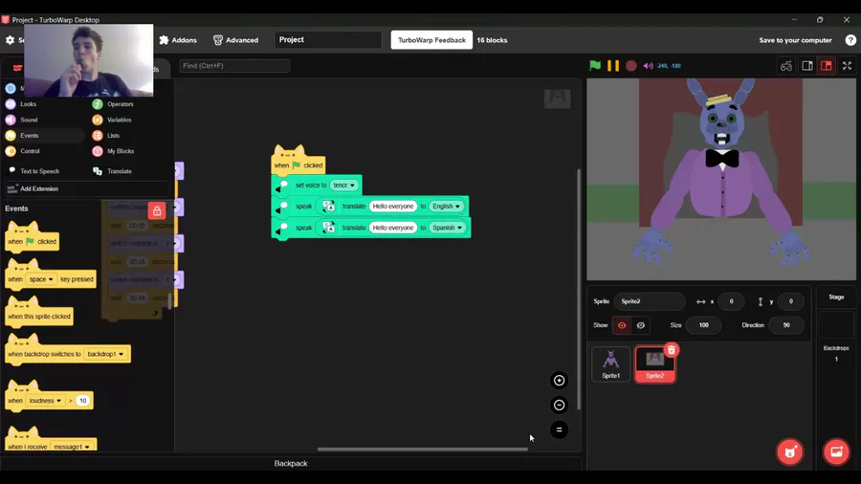Delete Sprite2 with the trash icon
Screen dimensions: 861x484
[671, 350]
